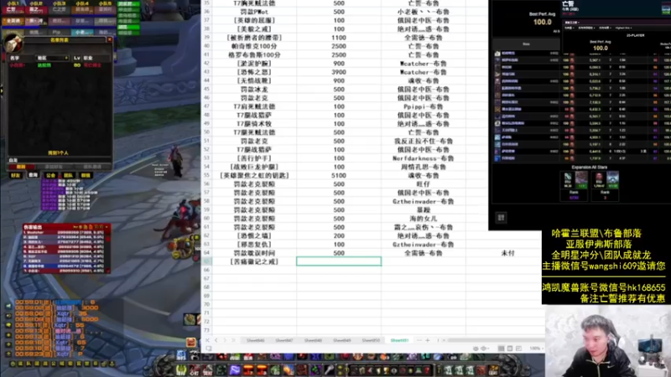The height and width of the screenshot is (377, 671).
Task: Click the microphone-shaped ability icon on action bar
Action: point(329,369)
